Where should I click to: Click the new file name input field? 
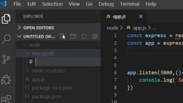click(68, 62)
